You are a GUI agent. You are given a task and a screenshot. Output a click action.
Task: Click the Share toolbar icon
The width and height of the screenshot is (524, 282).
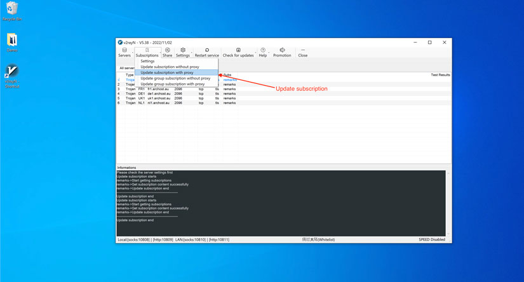tap(168, 52)
